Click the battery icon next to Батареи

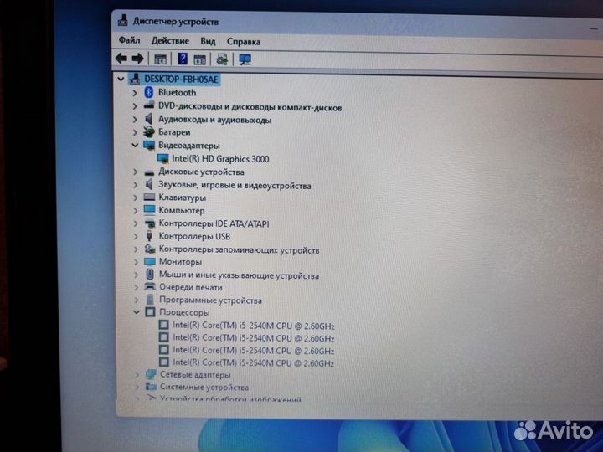click(149, 132)
